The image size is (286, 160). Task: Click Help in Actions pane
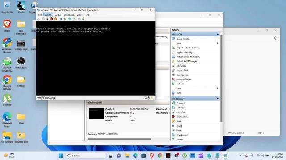click(179, 93)
